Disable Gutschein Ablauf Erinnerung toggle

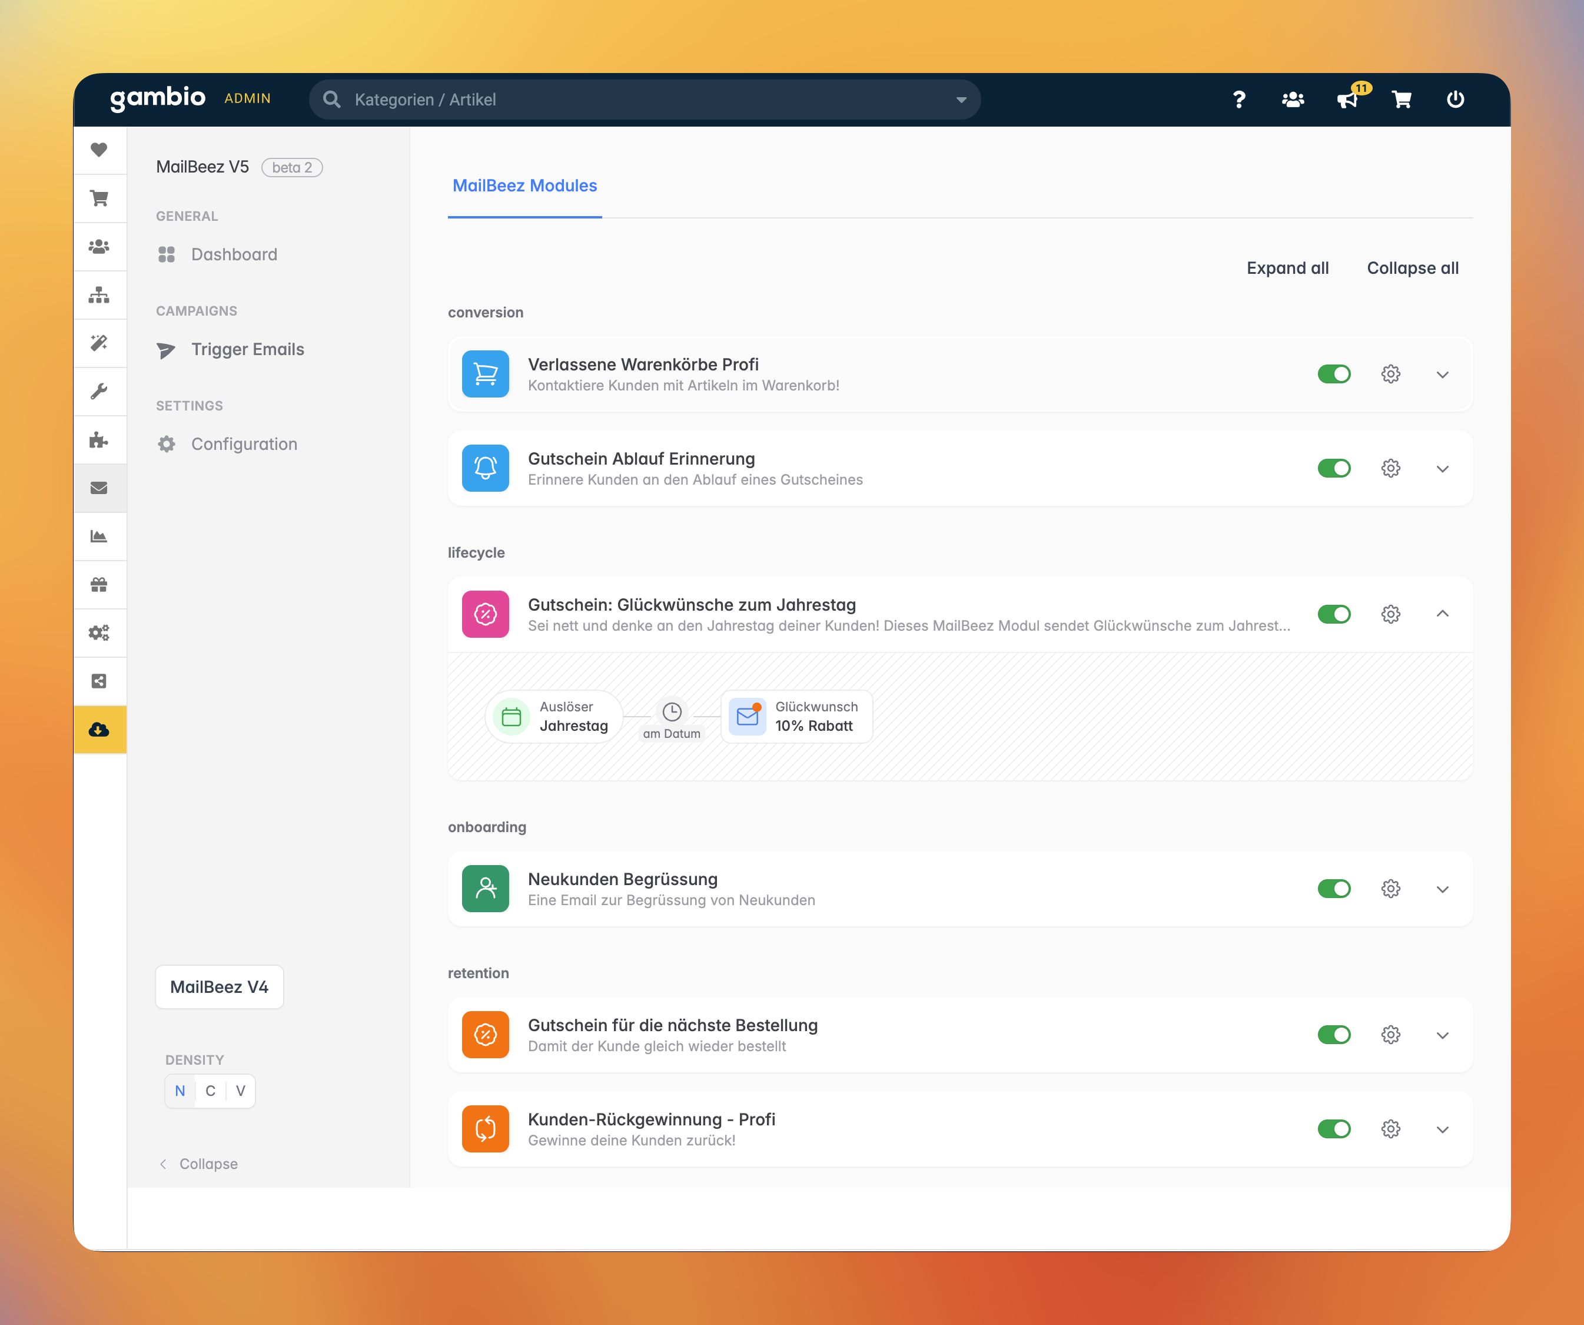[x=1334, y=469]
